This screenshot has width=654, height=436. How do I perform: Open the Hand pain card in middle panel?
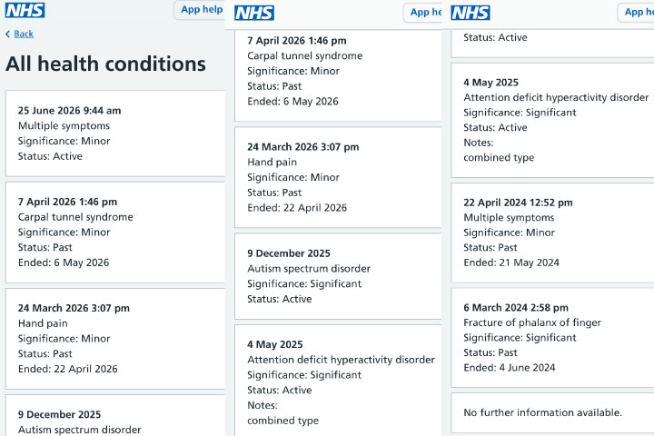[338, 177]
